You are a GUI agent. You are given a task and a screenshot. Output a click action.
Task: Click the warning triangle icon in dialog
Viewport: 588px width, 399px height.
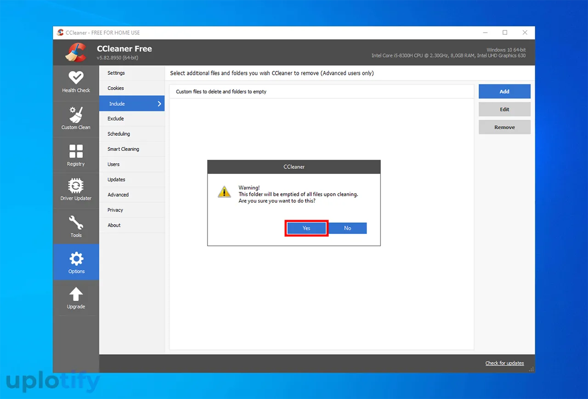[224, 192]
